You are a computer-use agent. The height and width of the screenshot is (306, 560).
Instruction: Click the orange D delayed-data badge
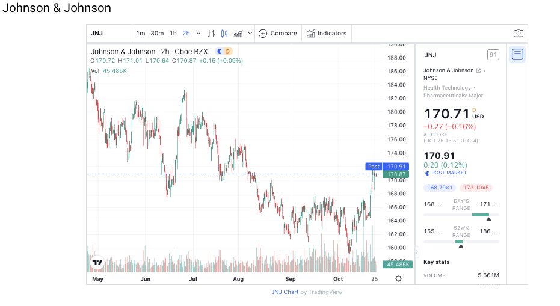(228, 52)
